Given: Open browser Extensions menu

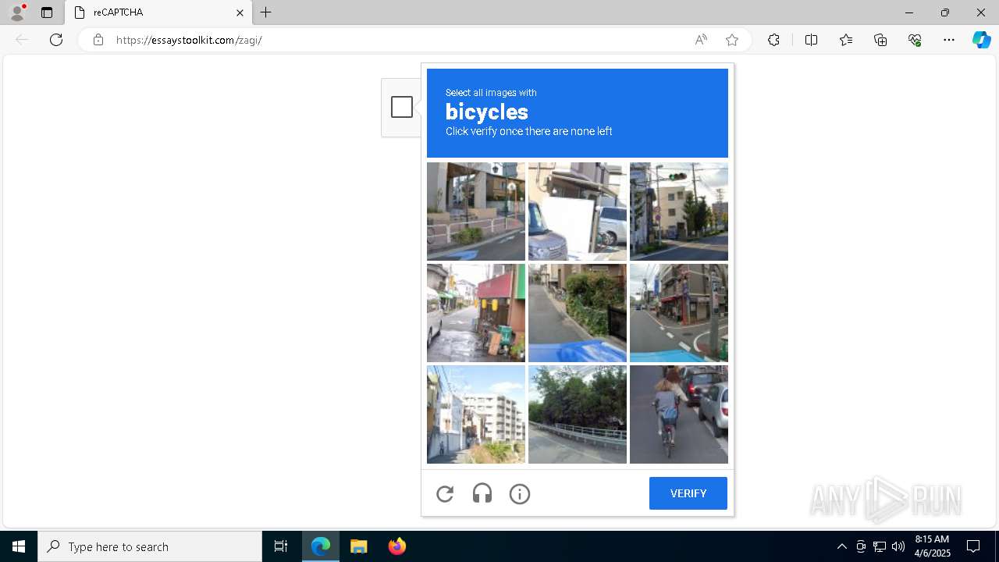Looking at the screenshot, I should [773, 40].
